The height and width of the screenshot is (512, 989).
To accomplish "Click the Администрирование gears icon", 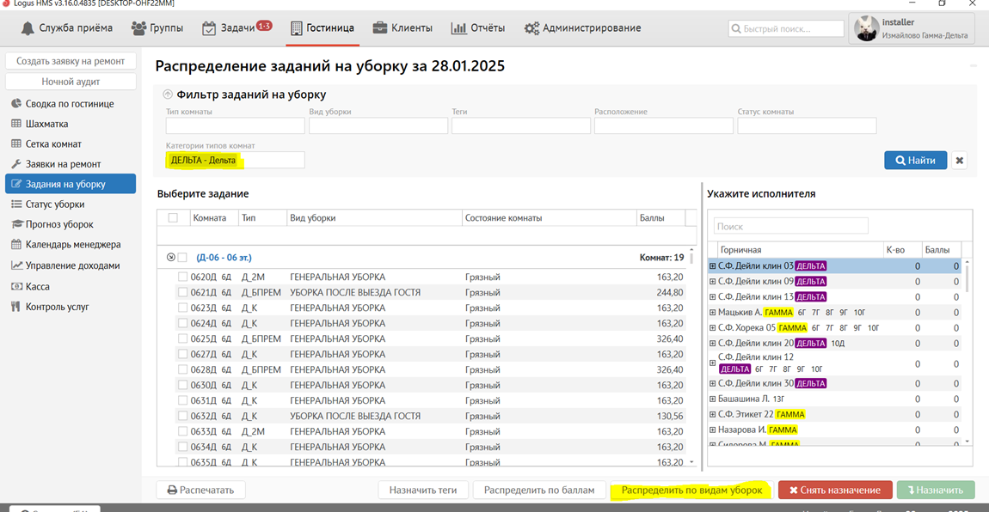I will [x=531, y=28].
